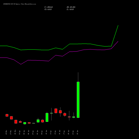The image size is (139, 139).
Task: Select the green candle for 08 Apr
Action: tap(38, 121)
